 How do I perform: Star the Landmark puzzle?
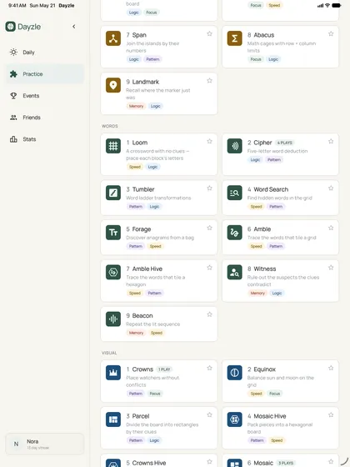point(209,80)
